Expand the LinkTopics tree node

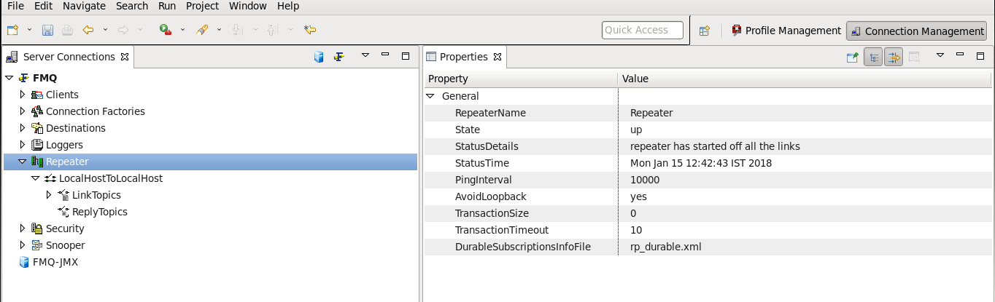pyautogui.click(x=49, y=195)
